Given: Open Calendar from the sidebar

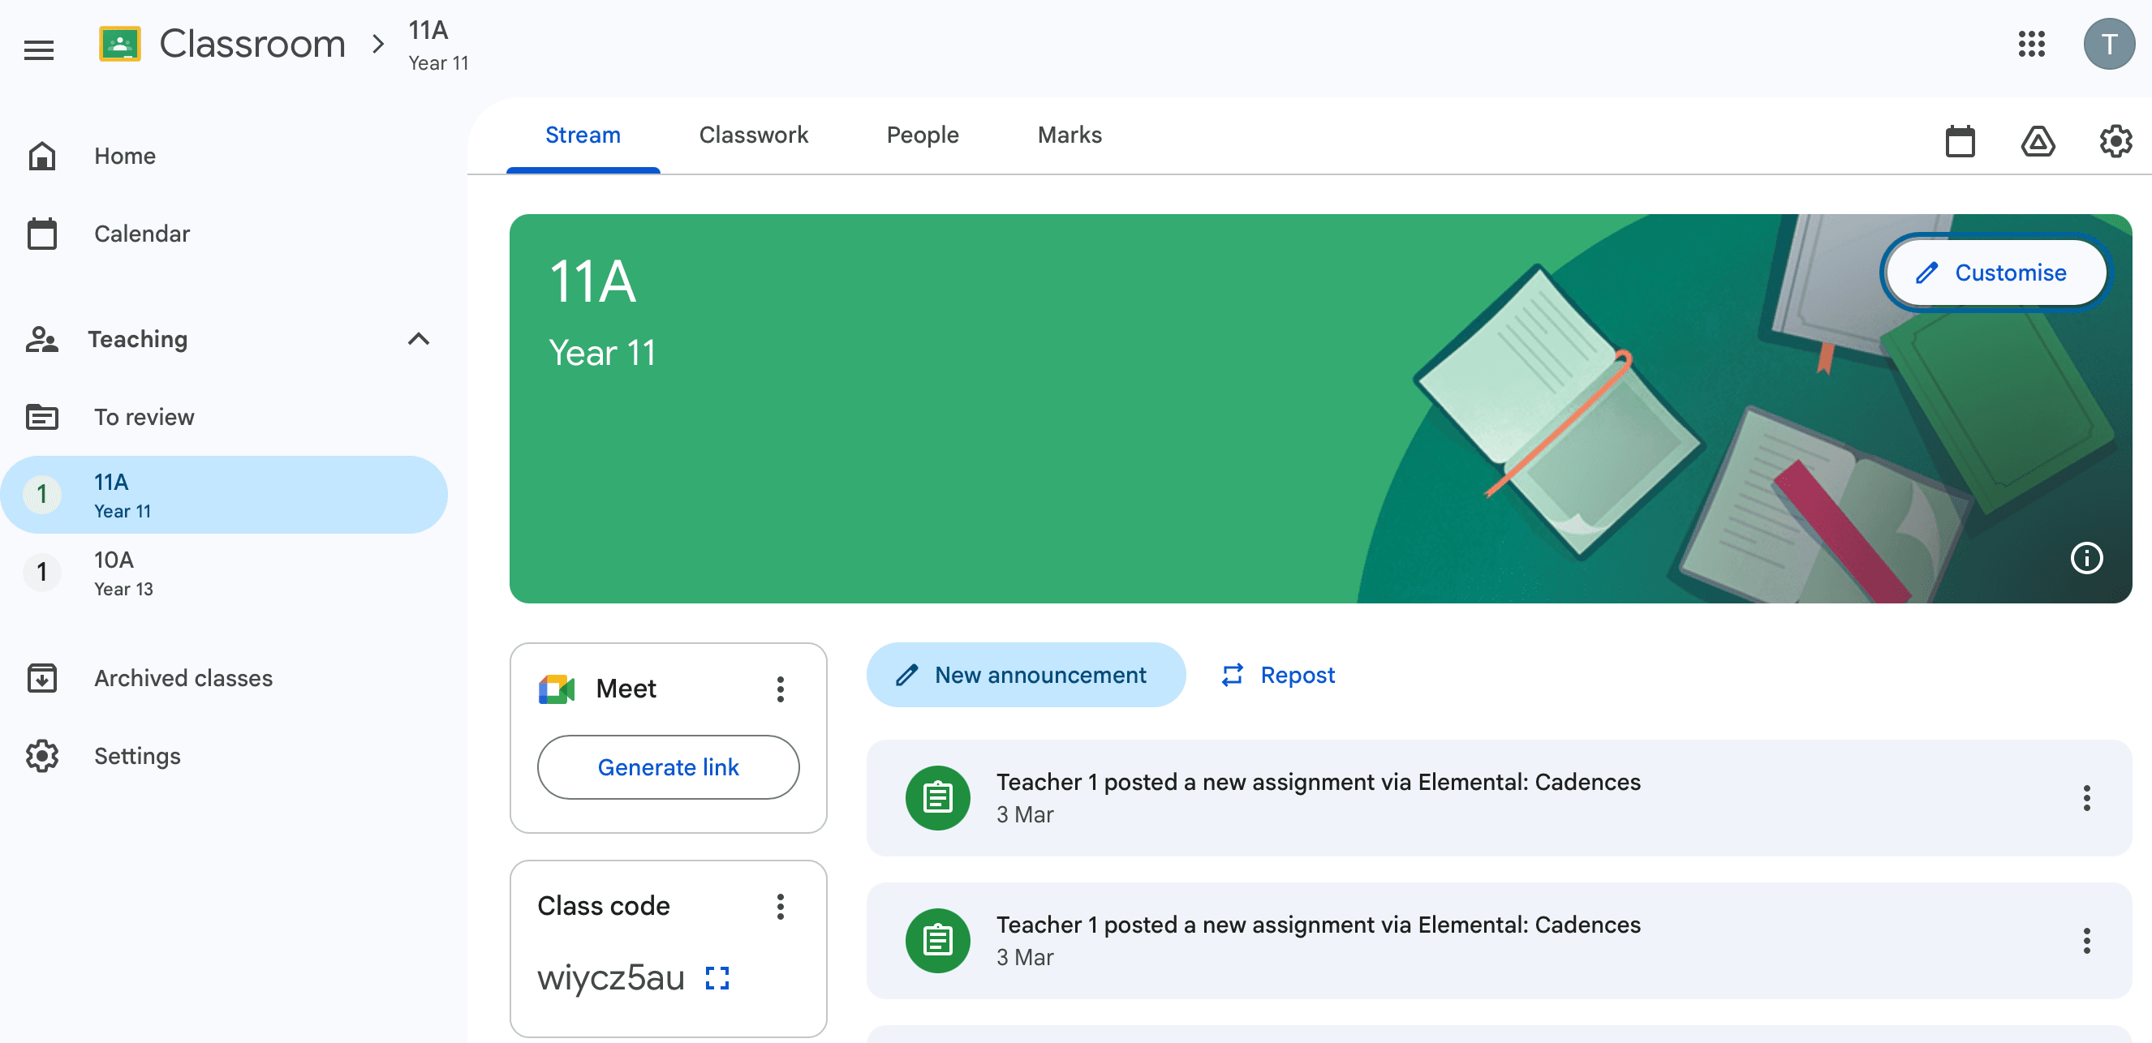Looking at the screenshot, I should click(224, 233).
